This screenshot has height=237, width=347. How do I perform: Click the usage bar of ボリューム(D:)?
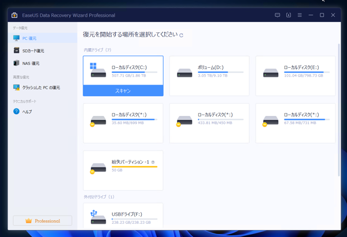221,72
